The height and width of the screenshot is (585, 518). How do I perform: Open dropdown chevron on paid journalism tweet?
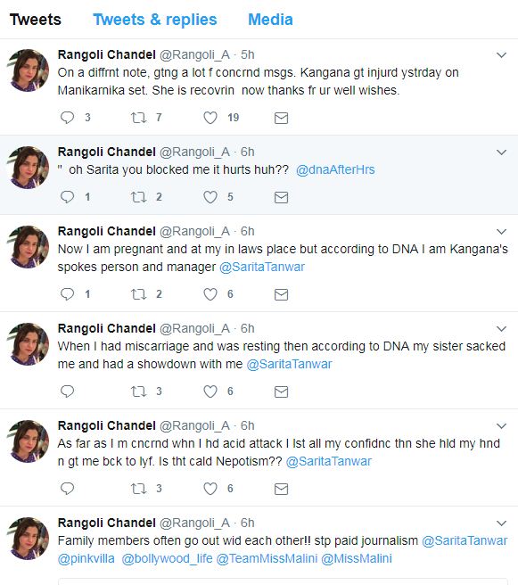(x=502, y=523)
